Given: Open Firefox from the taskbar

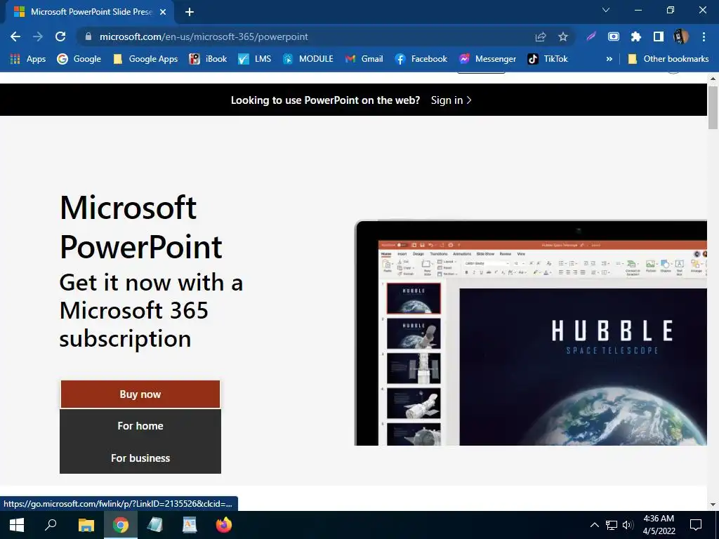Looking at the screenshot, I should (224, 525).
